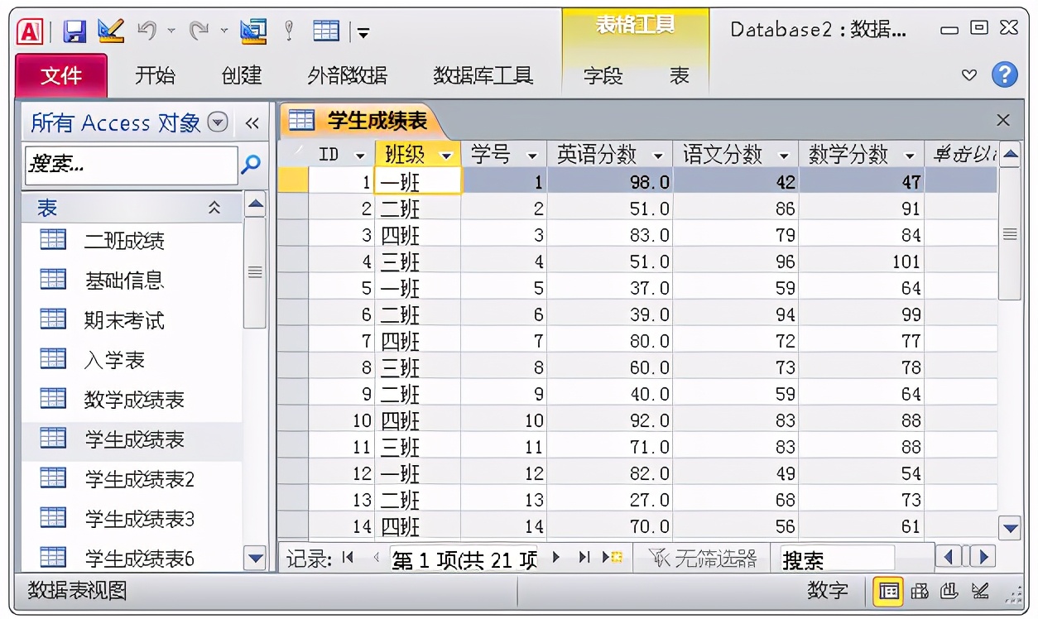Open Access help with question mark icon
Screen dimensions: 1038x619
(1004, 74)
